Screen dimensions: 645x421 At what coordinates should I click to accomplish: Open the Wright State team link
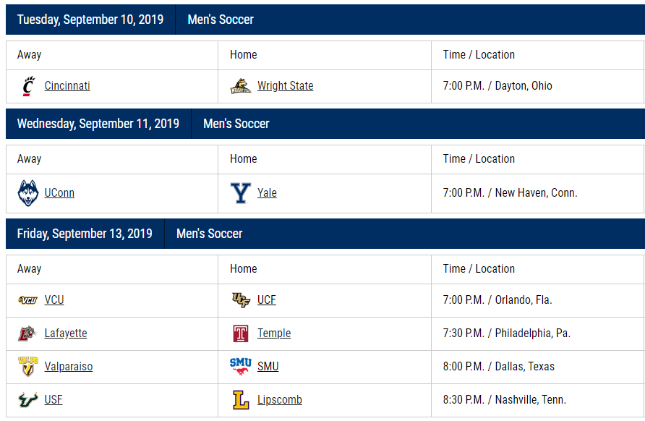[286, 86]
